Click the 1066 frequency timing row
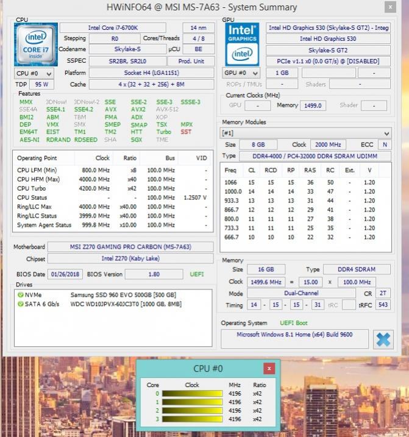This screenshot has height=437, width=409. point(305,182)
